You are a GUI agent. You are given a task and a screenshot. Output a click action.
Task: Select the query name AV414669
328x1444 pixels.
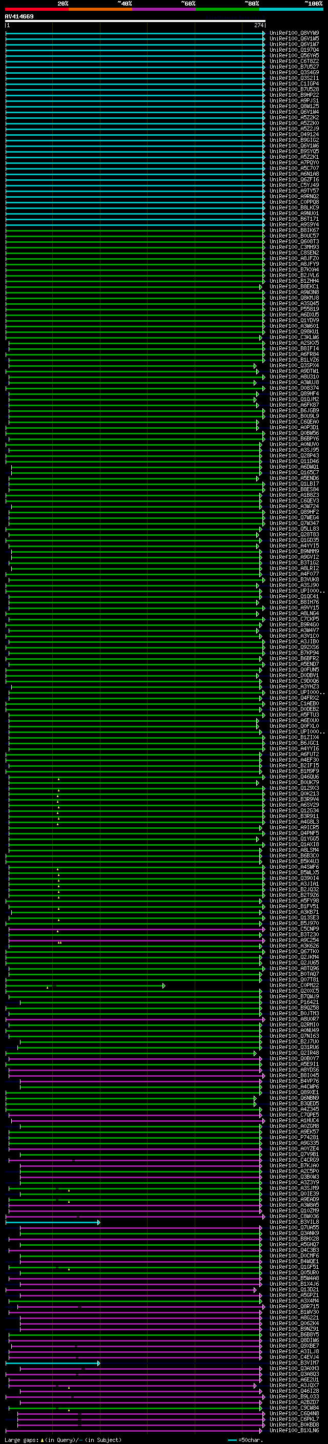tap(19, 16)
